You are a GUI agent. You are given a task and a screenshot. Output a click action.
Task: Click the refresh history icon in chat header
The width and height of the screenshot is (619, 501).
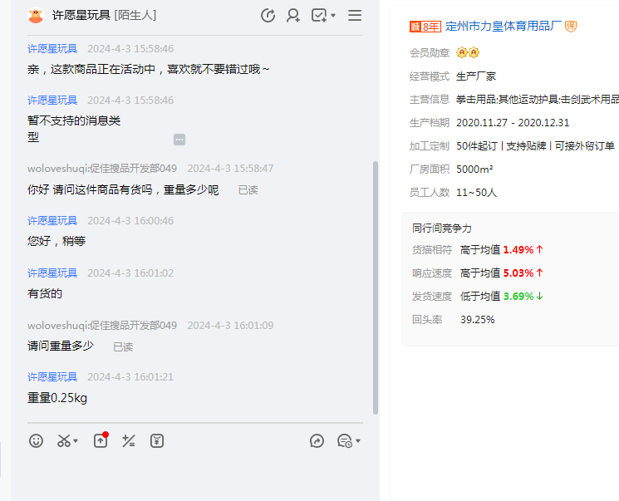(268, 15)
